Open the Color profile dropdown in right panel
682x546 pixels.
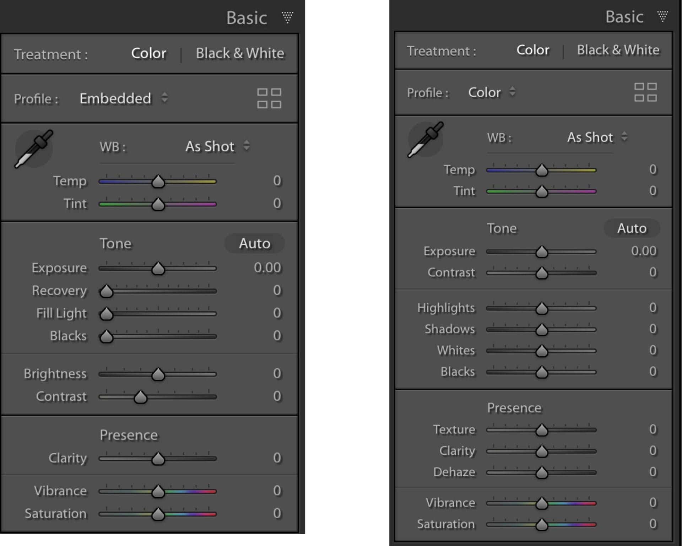[x=492, y=92]
